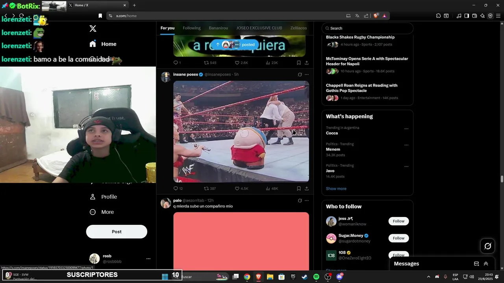
Task: Follow Sugar.Money
Action: click(398, 238)
